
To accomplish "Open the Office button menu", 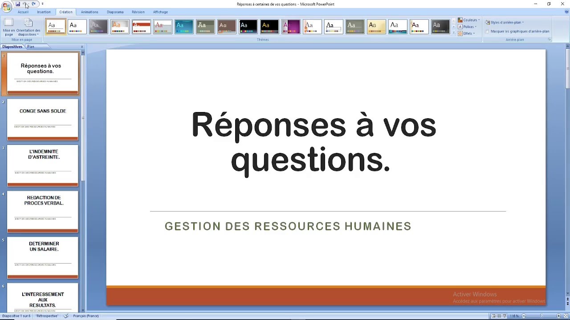I will click(x=6, y=6).
